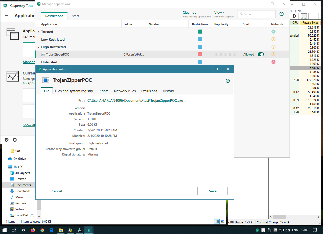
Task: Click the Low Restricted blue restrictions swatch
Action: tap(200, 39)
